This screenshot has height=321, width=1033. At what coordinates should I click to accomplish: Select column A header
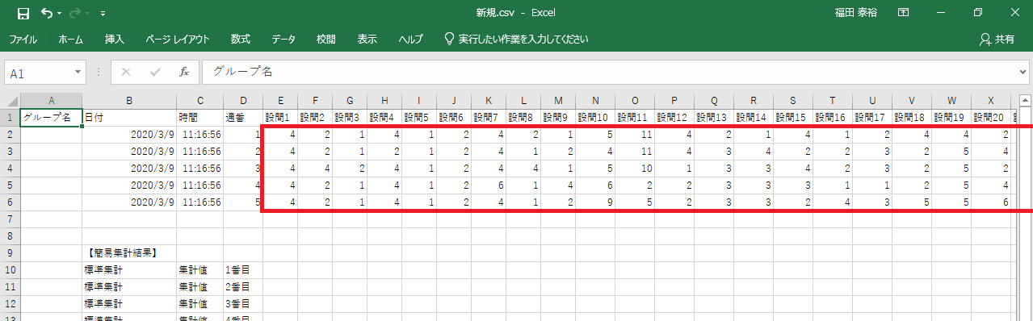click(51, 101)
